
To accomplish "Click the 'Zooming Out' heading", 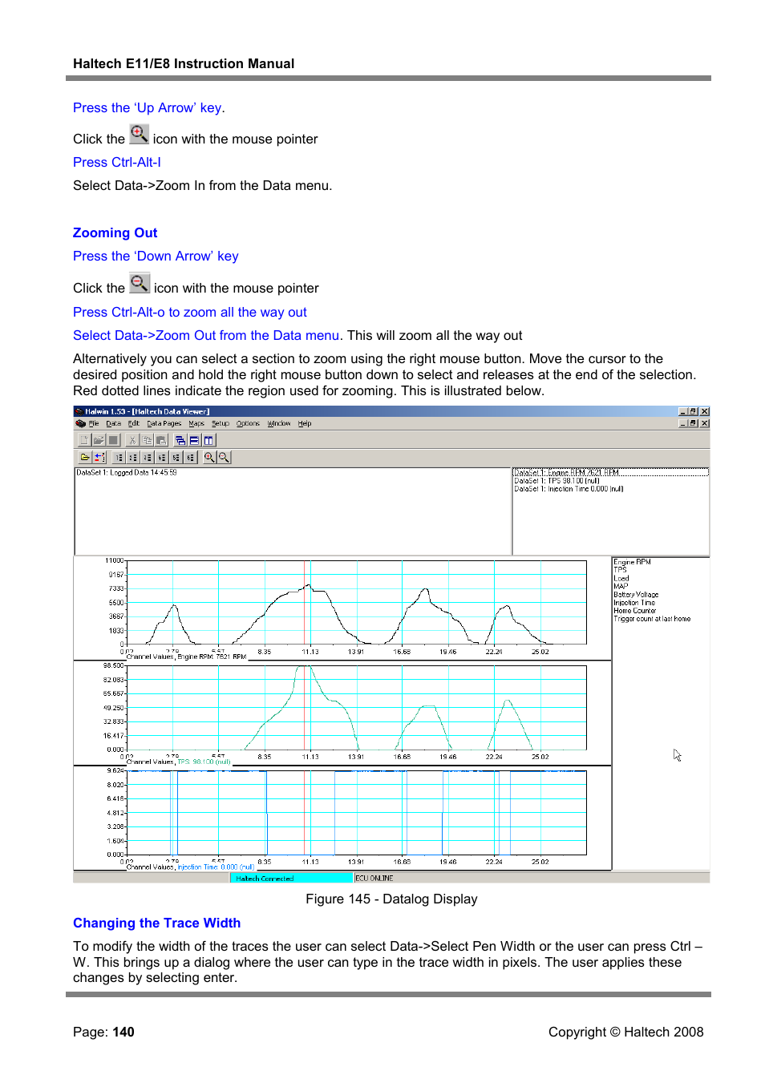I will click(115, 232).
